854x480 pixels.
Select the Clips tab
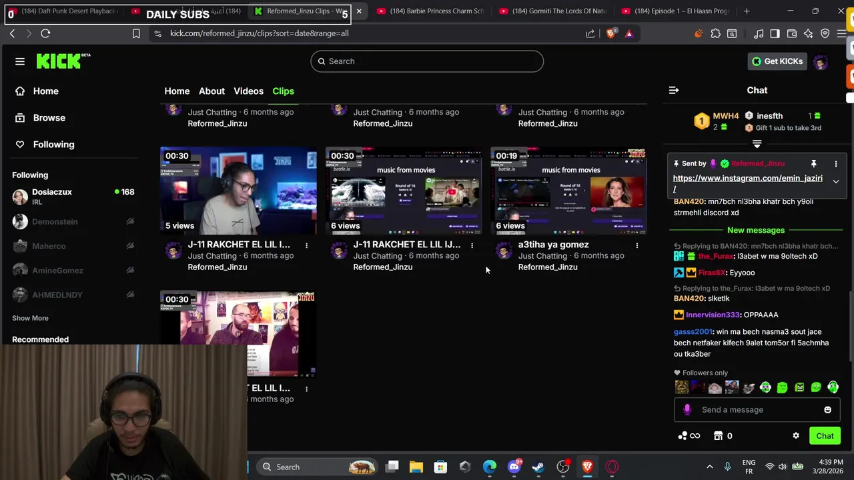(283, 91)
